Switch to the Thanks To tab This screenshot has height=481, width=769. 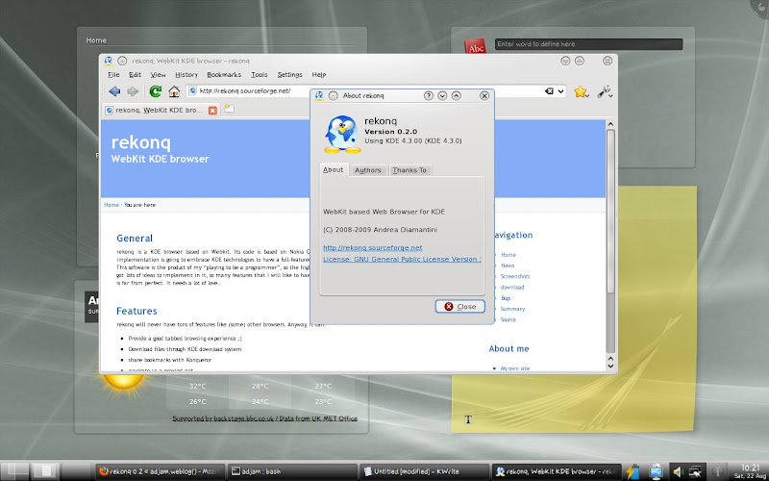click(409, 170)
